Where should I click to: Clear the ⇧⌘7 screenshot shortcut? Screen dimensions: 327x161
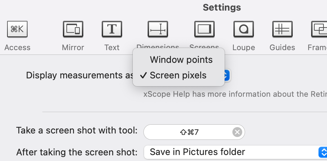click(x=237, y=132)
